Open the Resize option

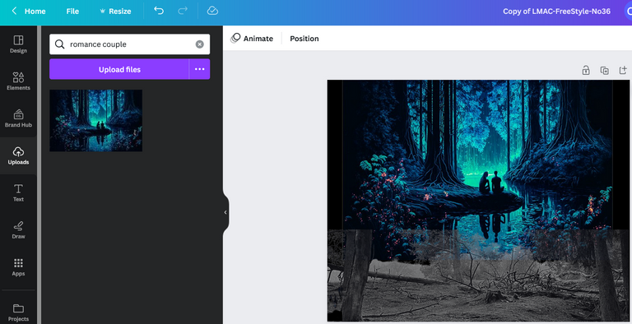(115, 12)
